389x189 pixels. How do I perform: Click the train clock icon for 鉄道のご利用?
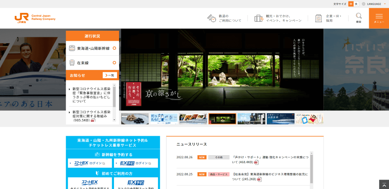212,18
